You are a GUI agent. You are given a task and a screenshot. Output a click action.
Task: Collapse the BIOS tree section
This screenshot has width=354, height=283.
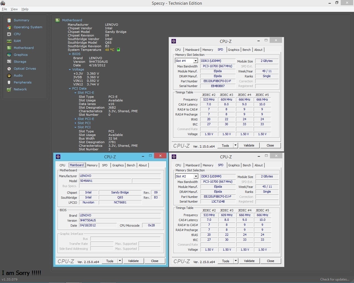[70, 54]
